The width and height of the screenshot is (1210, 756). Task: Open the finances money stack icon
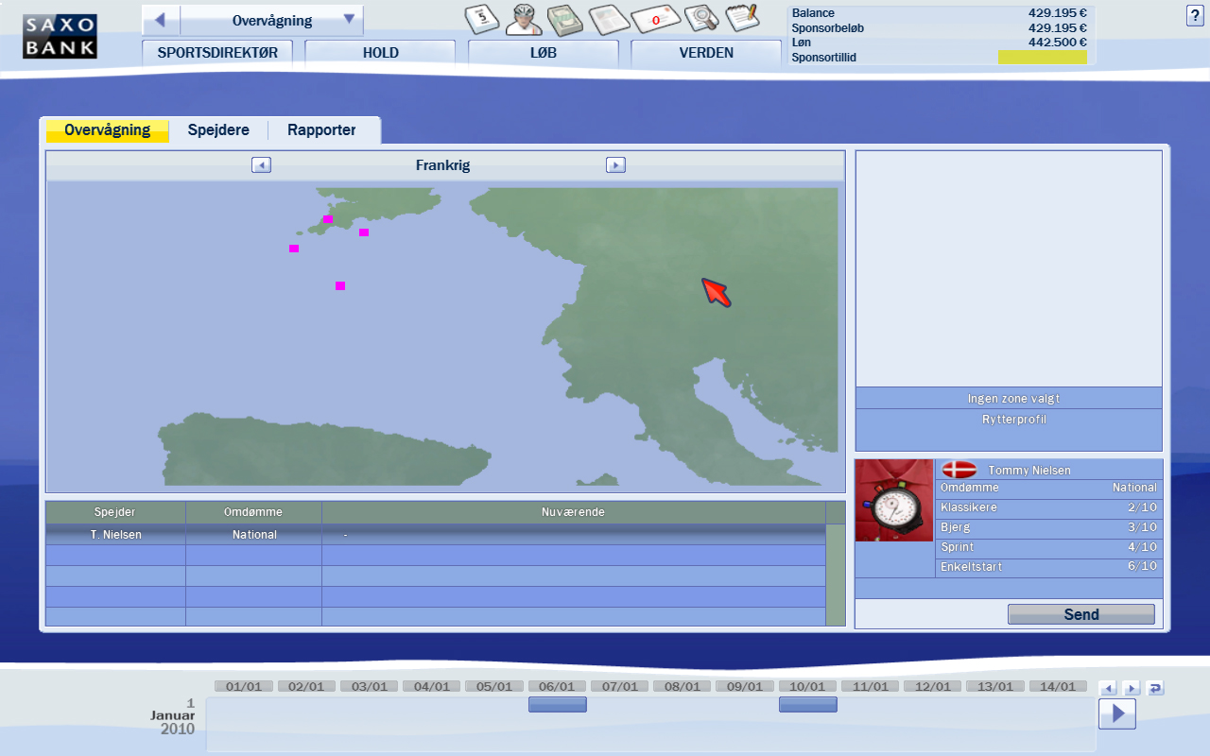[x=564, y=19]
